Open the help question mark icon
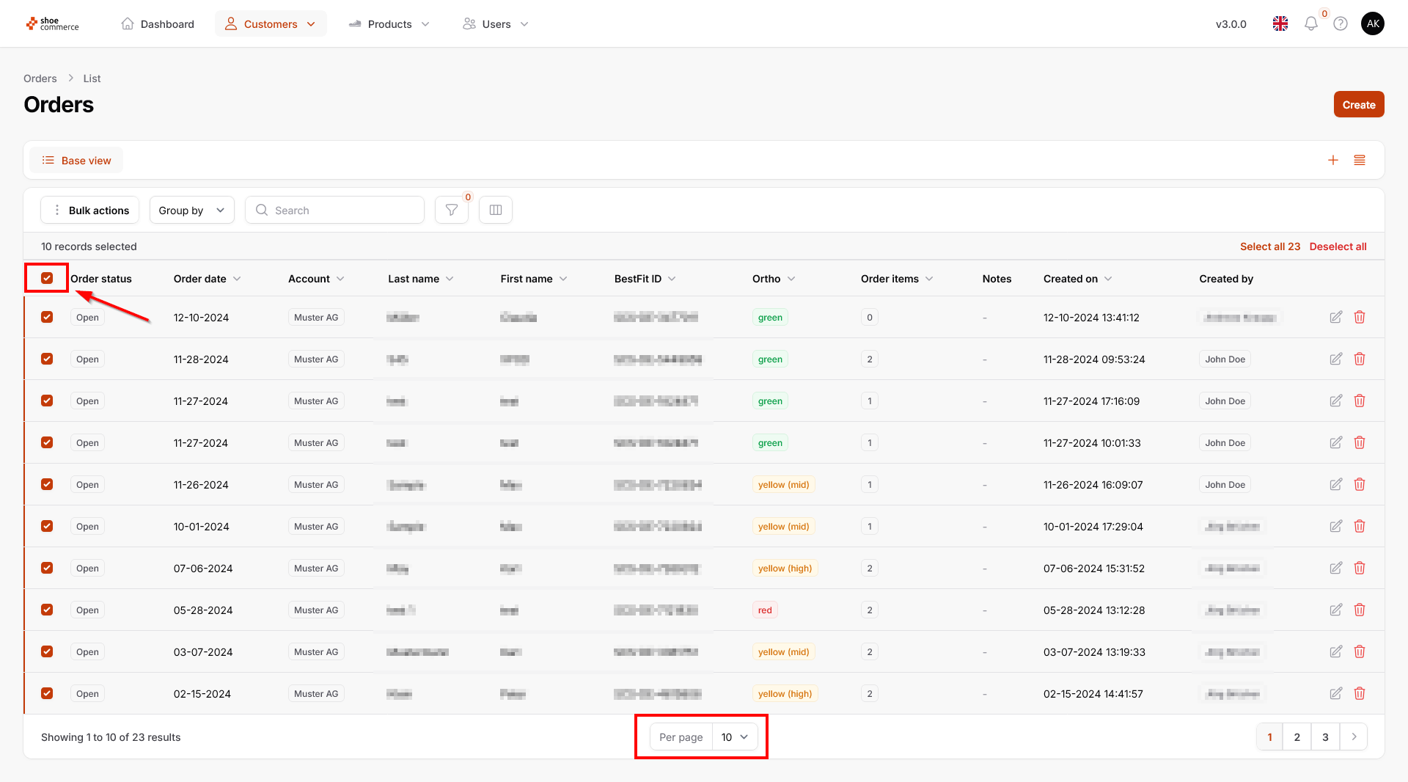Screen dimensions: 1408x782 point(1340,24)
